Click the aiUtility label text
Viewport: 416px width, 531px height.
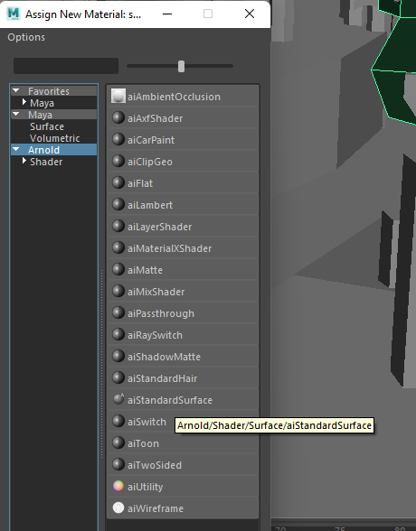tap(145, 487)
